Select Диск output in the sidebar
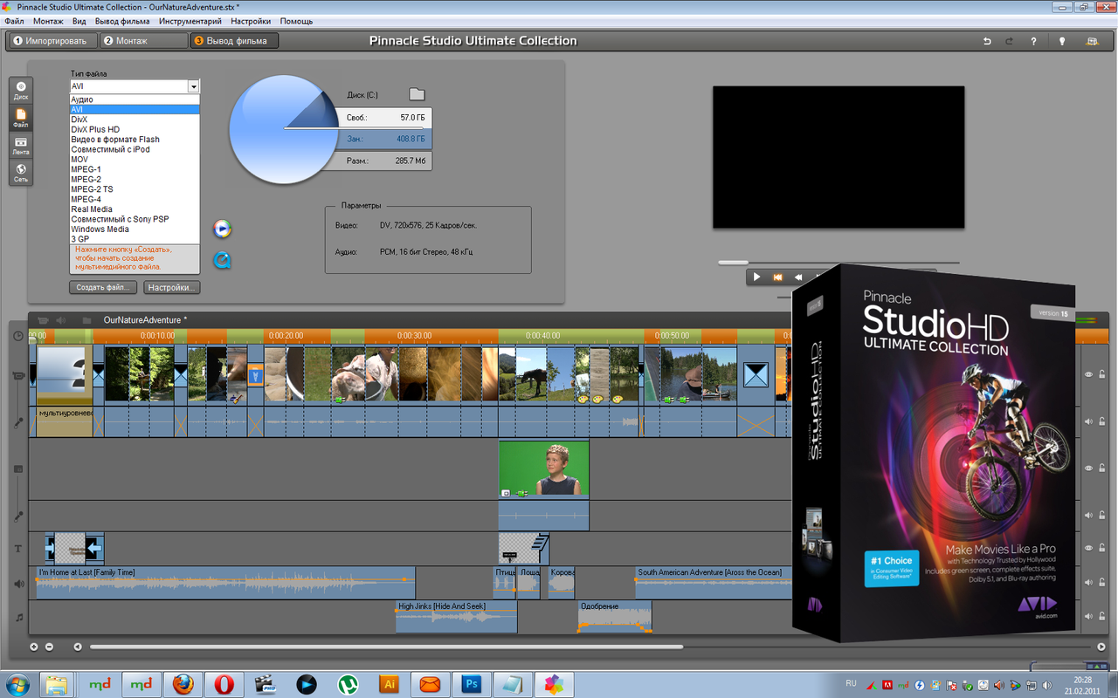The image size is (1118, 698). pyautogui.click(x=21, y=89)
